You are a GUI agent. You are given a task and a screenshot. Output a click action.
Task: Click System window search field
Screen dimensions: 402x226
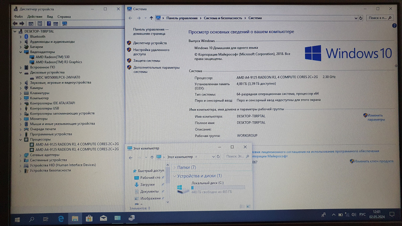(x=380, y=18)
